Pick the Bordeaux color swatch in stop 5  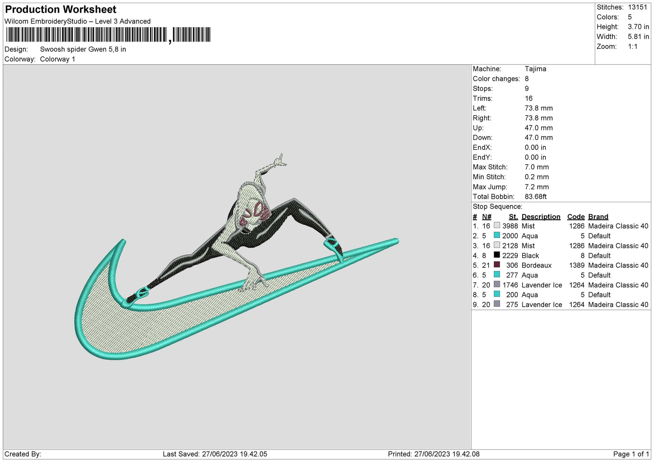pyautogui.click(x=496, y=265)
